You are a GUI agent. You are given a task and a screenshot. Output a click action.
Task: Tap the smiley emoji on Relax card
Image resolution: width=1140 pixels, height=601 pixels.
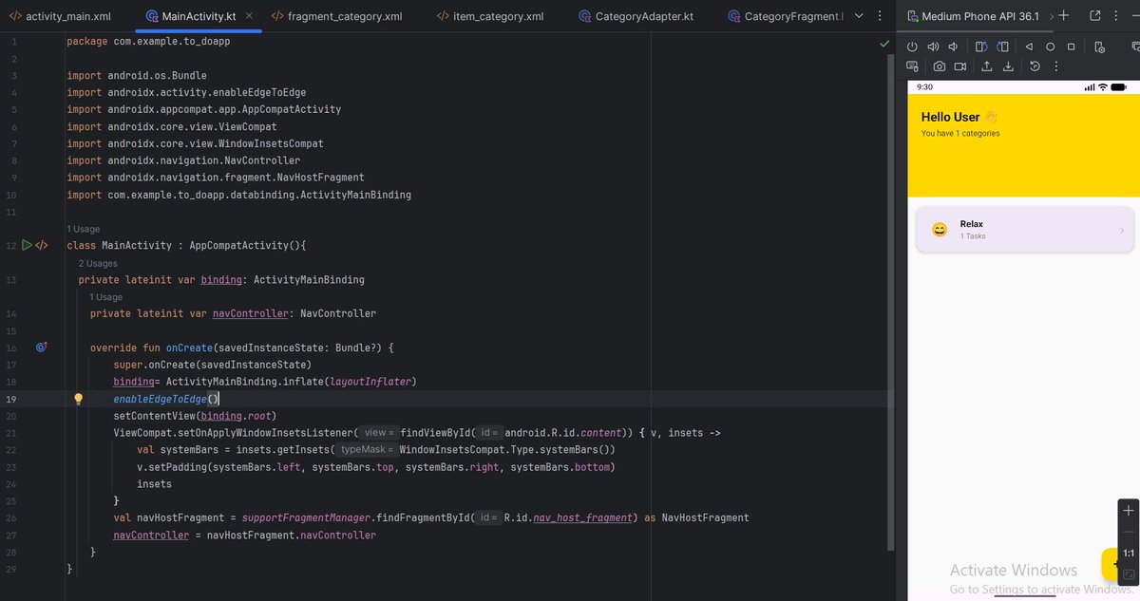[939, 230]
